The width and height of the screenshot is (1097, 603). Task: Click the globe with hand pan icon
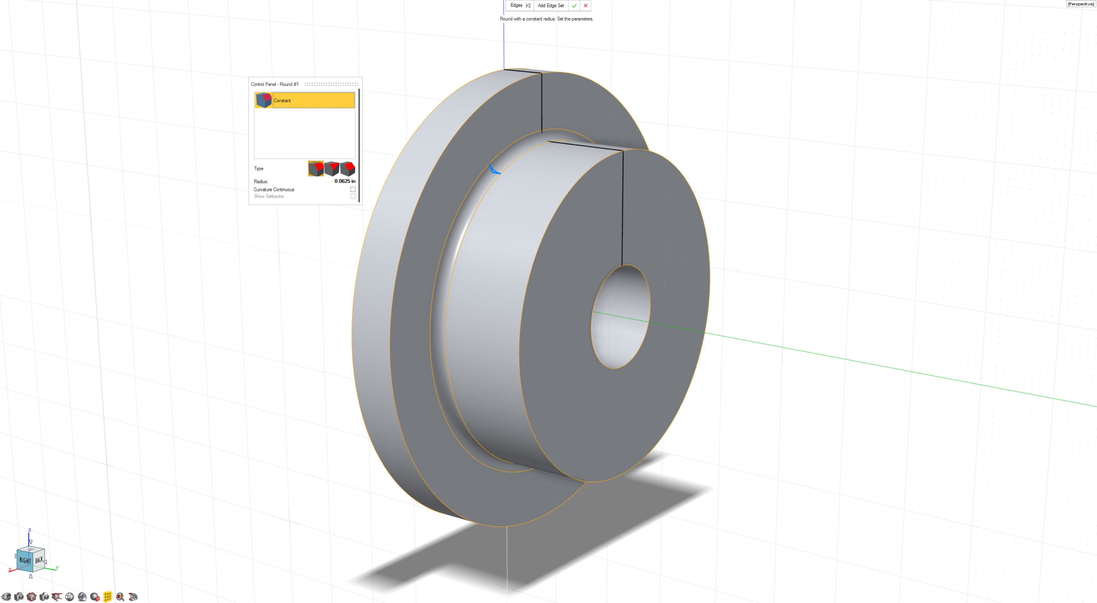point(82,597)
